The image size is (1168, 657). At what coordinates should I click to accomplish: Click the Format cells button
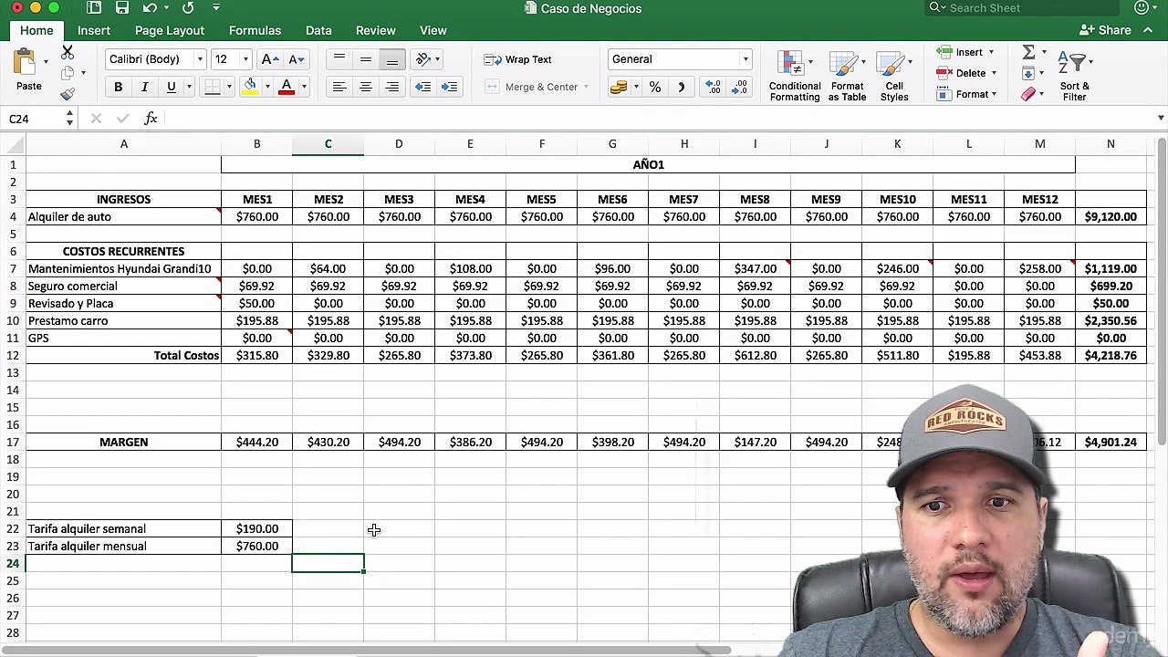tap(965, 94)
